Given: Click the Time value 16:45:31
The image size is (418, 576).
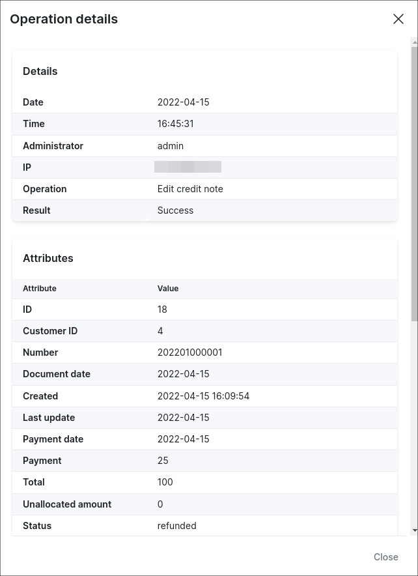Looking at the screenshot, I should (x=175, y=124).
